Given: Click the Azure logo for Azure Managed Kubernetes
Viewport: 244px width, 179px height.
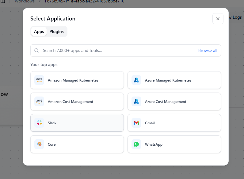Looking at the screenshot, I should (136, 80).
